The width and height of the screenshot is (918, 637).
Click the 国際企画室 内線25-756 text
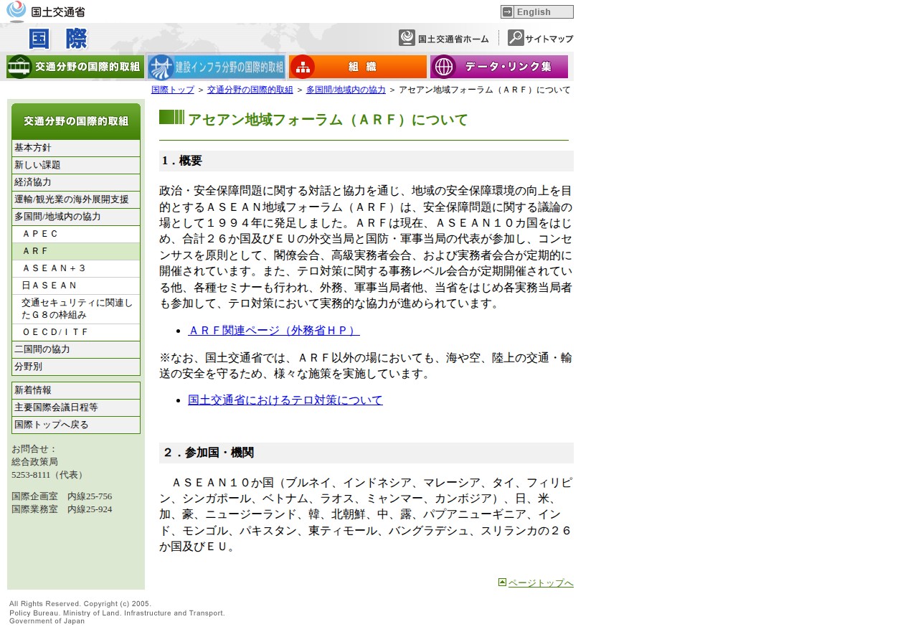tap(62, 496)
